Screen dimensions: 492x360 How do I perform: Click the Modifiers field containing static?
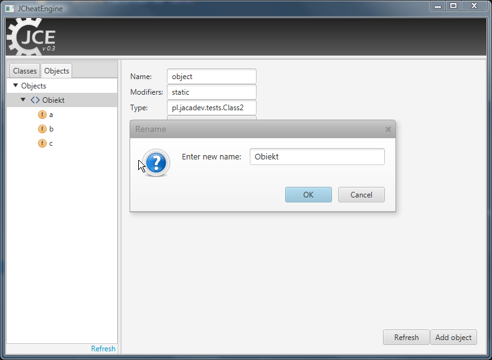[x=212, y=92]
